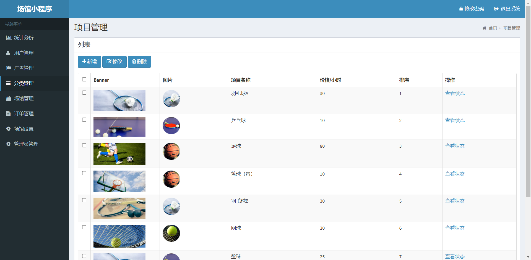This screenshot has width=531, height=260.
Task: Click the lock icon beside 修改密码
Action: click(461, 9)
